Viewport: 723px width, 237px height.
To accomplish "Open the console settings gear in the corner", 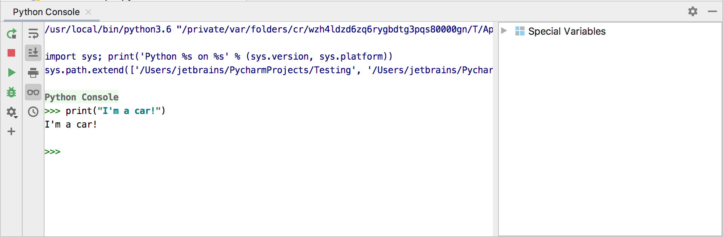I will click(x=692, y=11).
